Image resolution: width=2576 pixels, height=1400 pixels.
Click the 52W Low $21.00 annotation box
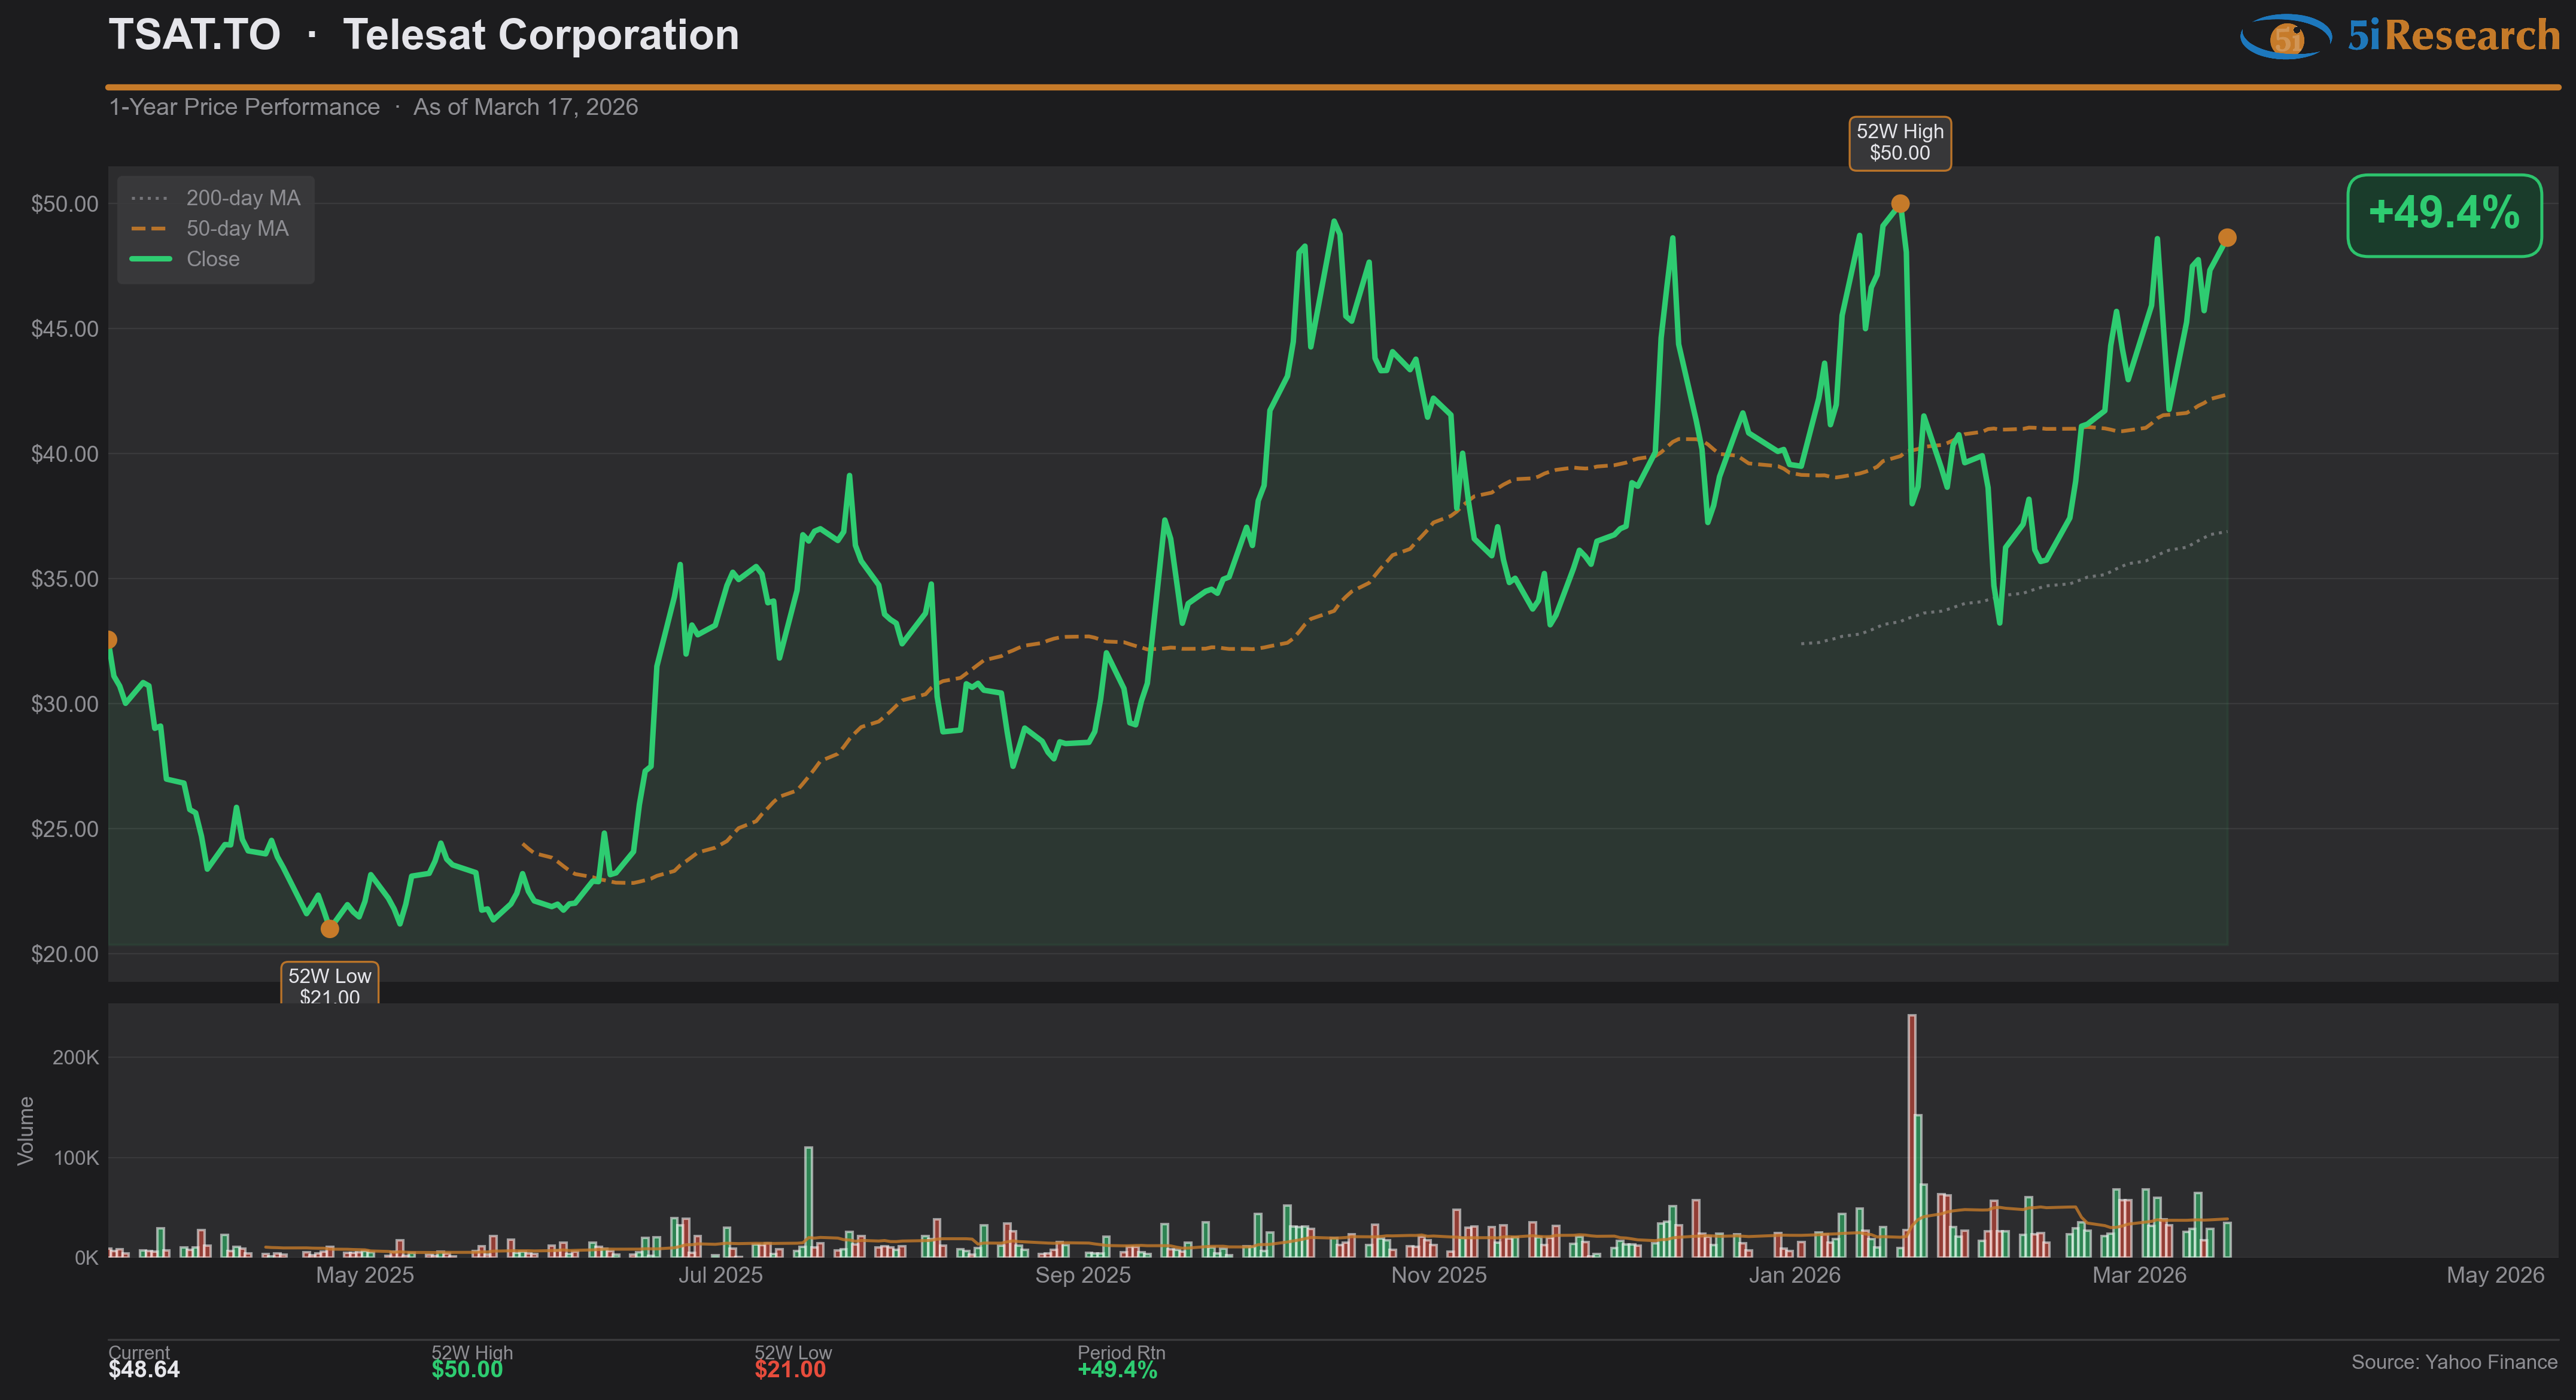329,984
